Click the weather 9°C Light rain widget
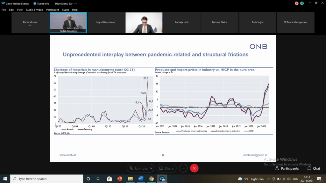The height and width of the screenshot is (183, 326). click(x=251, y=179)
